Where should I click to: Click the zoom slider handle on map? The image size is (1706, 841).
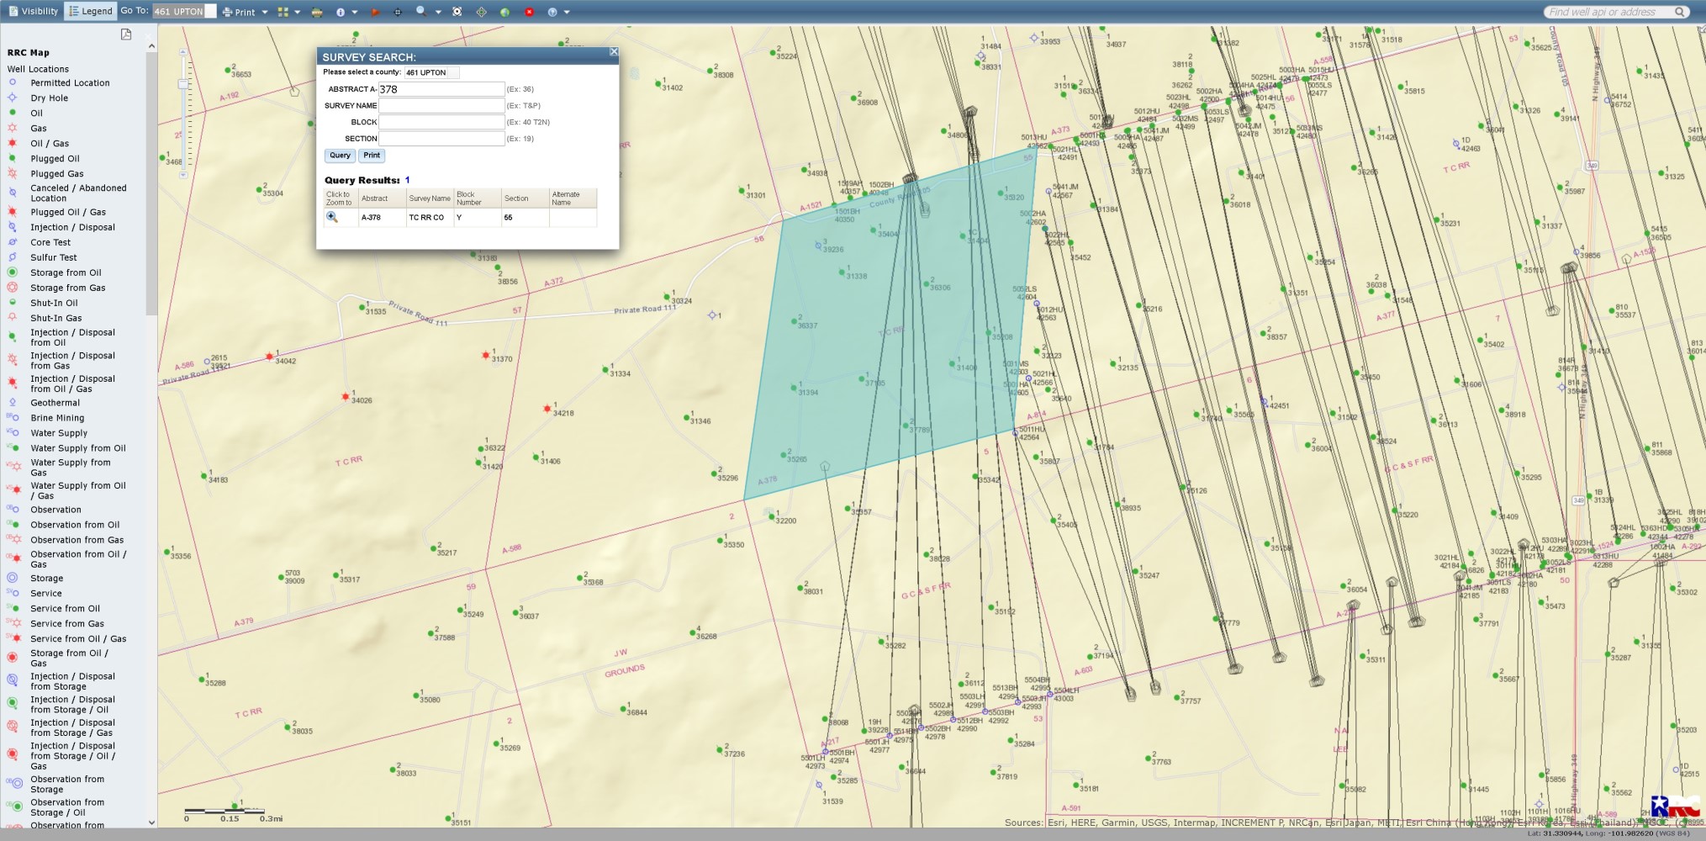pos(182,84)
